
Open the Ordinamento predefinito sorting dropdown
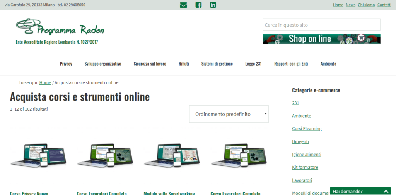229,114
